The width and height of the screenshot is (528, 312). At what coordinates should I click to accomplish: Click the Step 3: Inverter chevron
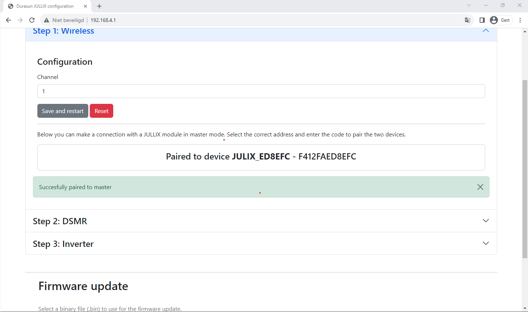point(486,243)
